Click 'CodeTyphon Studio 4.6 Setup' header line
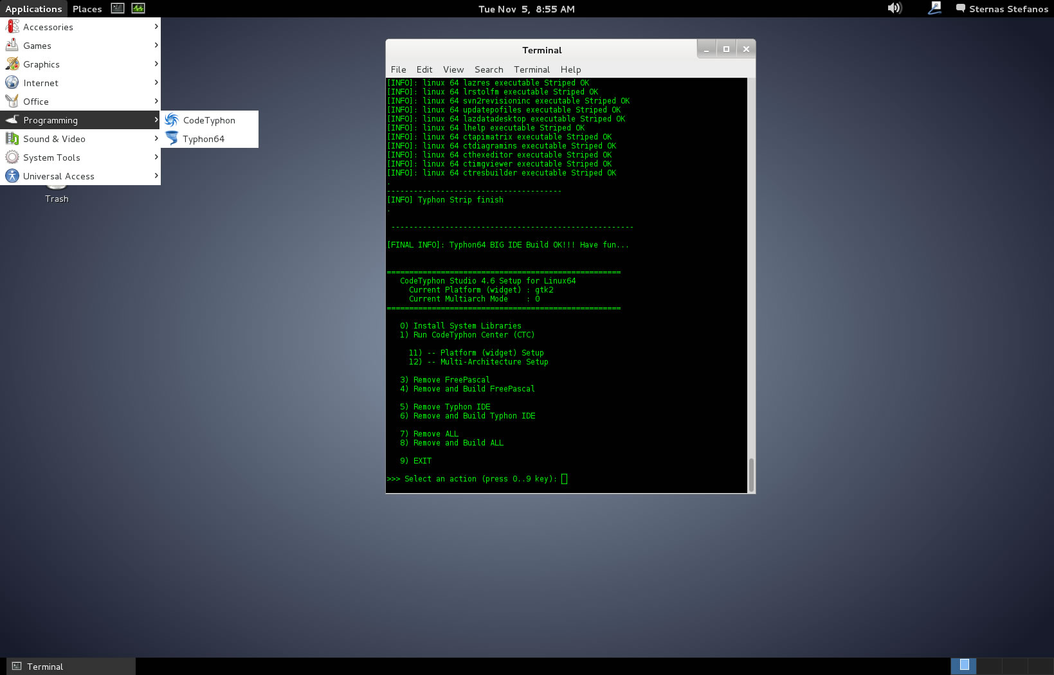Viewport: 1054px width, 675px height. click(x=488, y=281)
